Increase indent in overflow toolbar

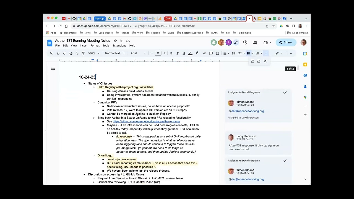[x=259, y=61]
